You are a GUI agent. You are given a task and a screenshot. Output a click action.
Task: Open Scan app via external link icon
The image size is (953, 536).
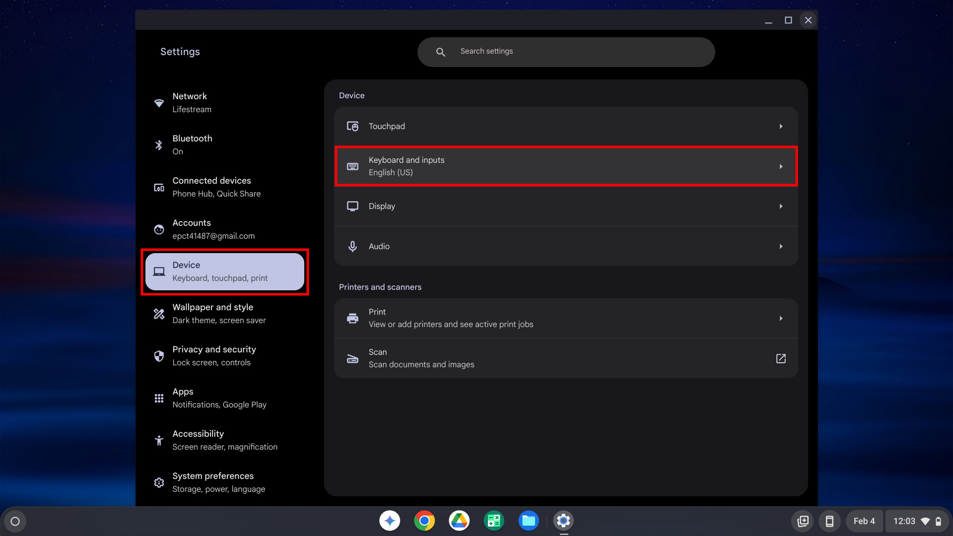point(781,358)
